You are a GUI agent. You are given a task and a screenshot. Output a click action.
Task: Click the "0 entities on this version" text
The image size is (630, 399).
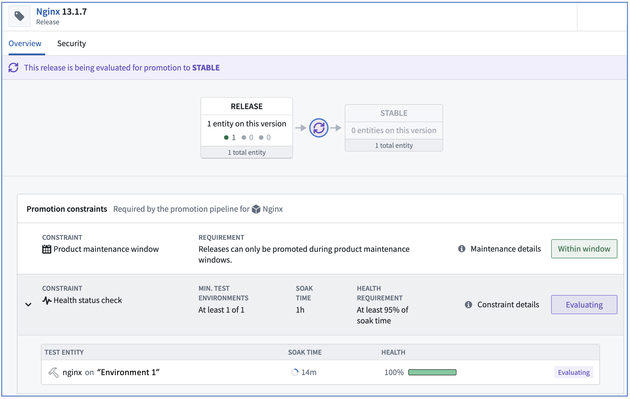pos(394,131)
